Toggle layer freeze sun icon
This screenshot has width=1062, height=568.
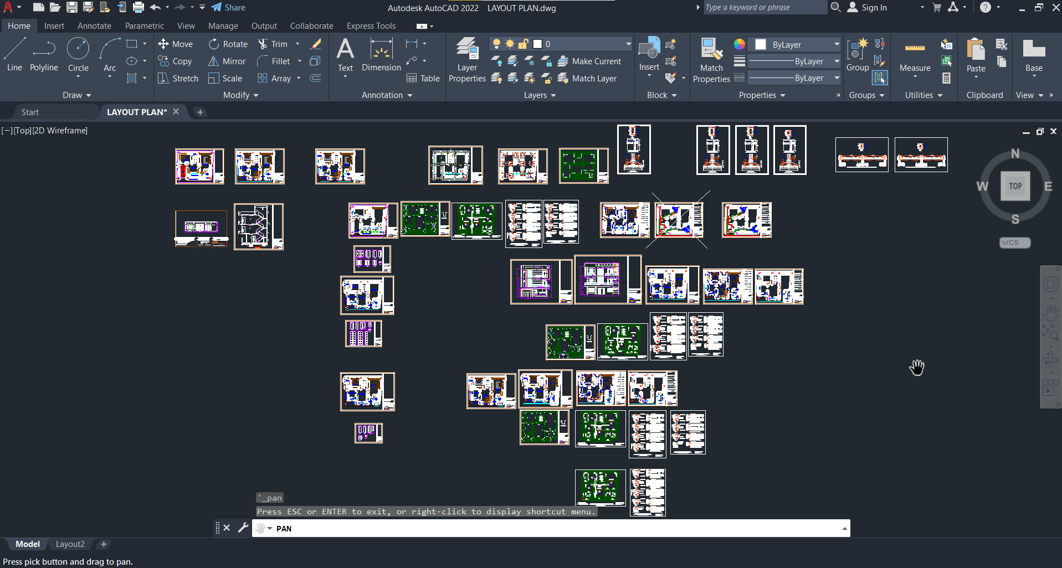pos(510,44)
